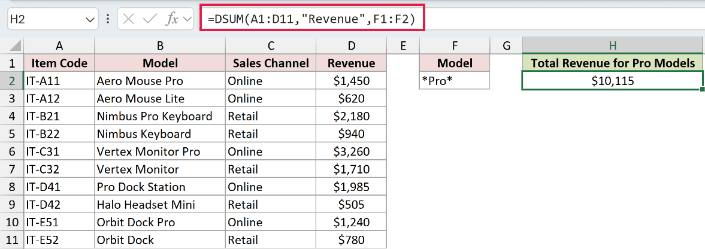705x249 pixels.
Task: Click the Item Code header cell
Action: tap(59, 63)
